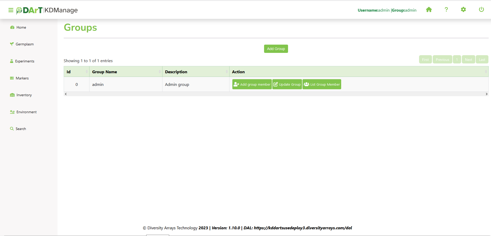
Task: Click the home icon in top header
Action: coord(429,10)
